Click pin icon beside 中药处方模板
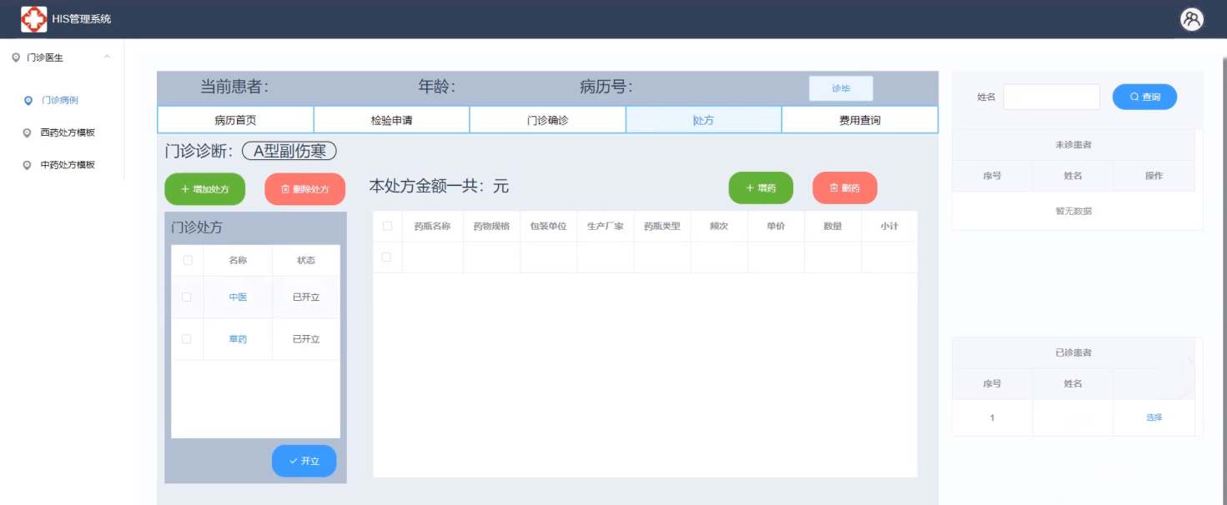1227x505 pixels. [x=28, y=165]
